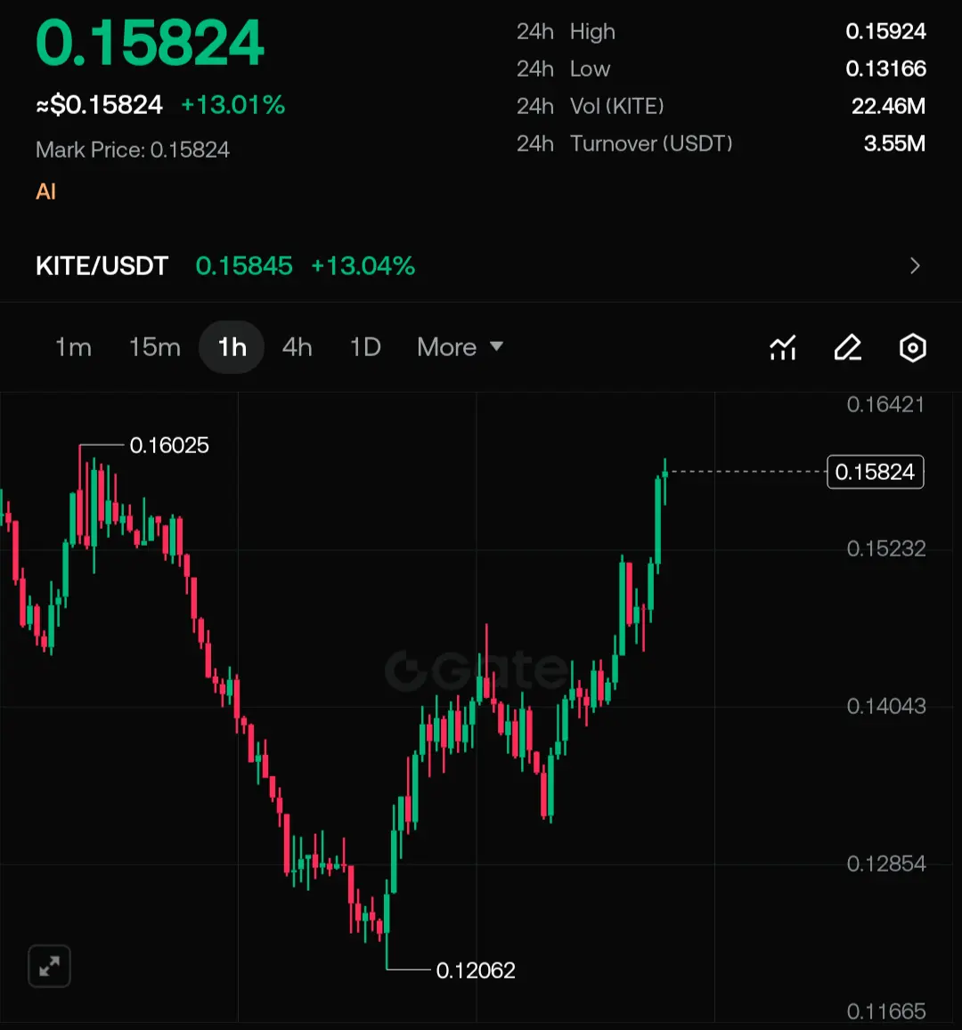
Task: Click the large 0.15824 price
Action: point(150,44)
